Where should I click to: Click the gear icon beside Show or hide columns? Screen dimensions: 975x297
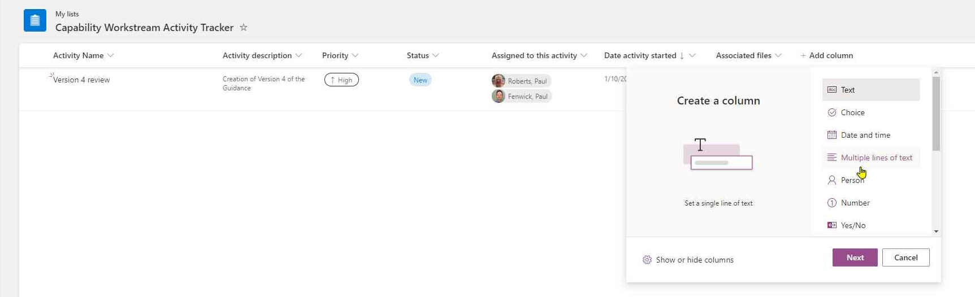[x=647, y=260]
